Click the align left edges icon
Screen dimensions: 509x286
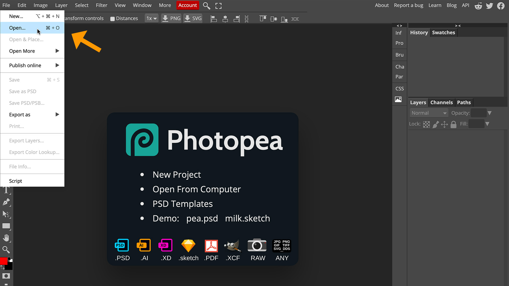point(214,19)
